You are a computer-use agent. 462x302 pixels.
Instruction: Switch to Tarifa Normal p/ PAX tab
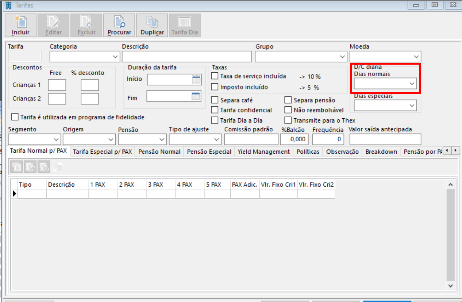[x=38, y=151]
